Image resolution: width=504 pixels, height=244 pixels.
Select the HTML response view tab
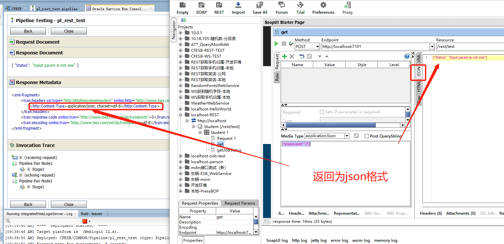(419, 87)
